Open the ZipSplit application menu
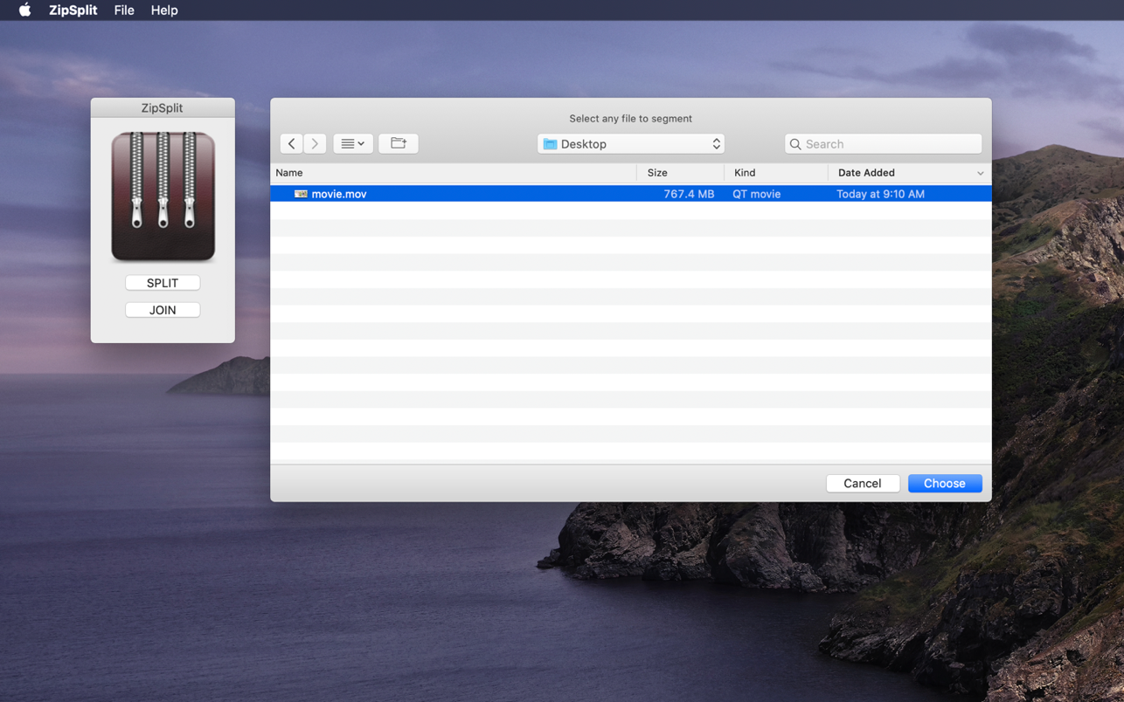This screenshot has width=1124, height=702. point(73,10)
